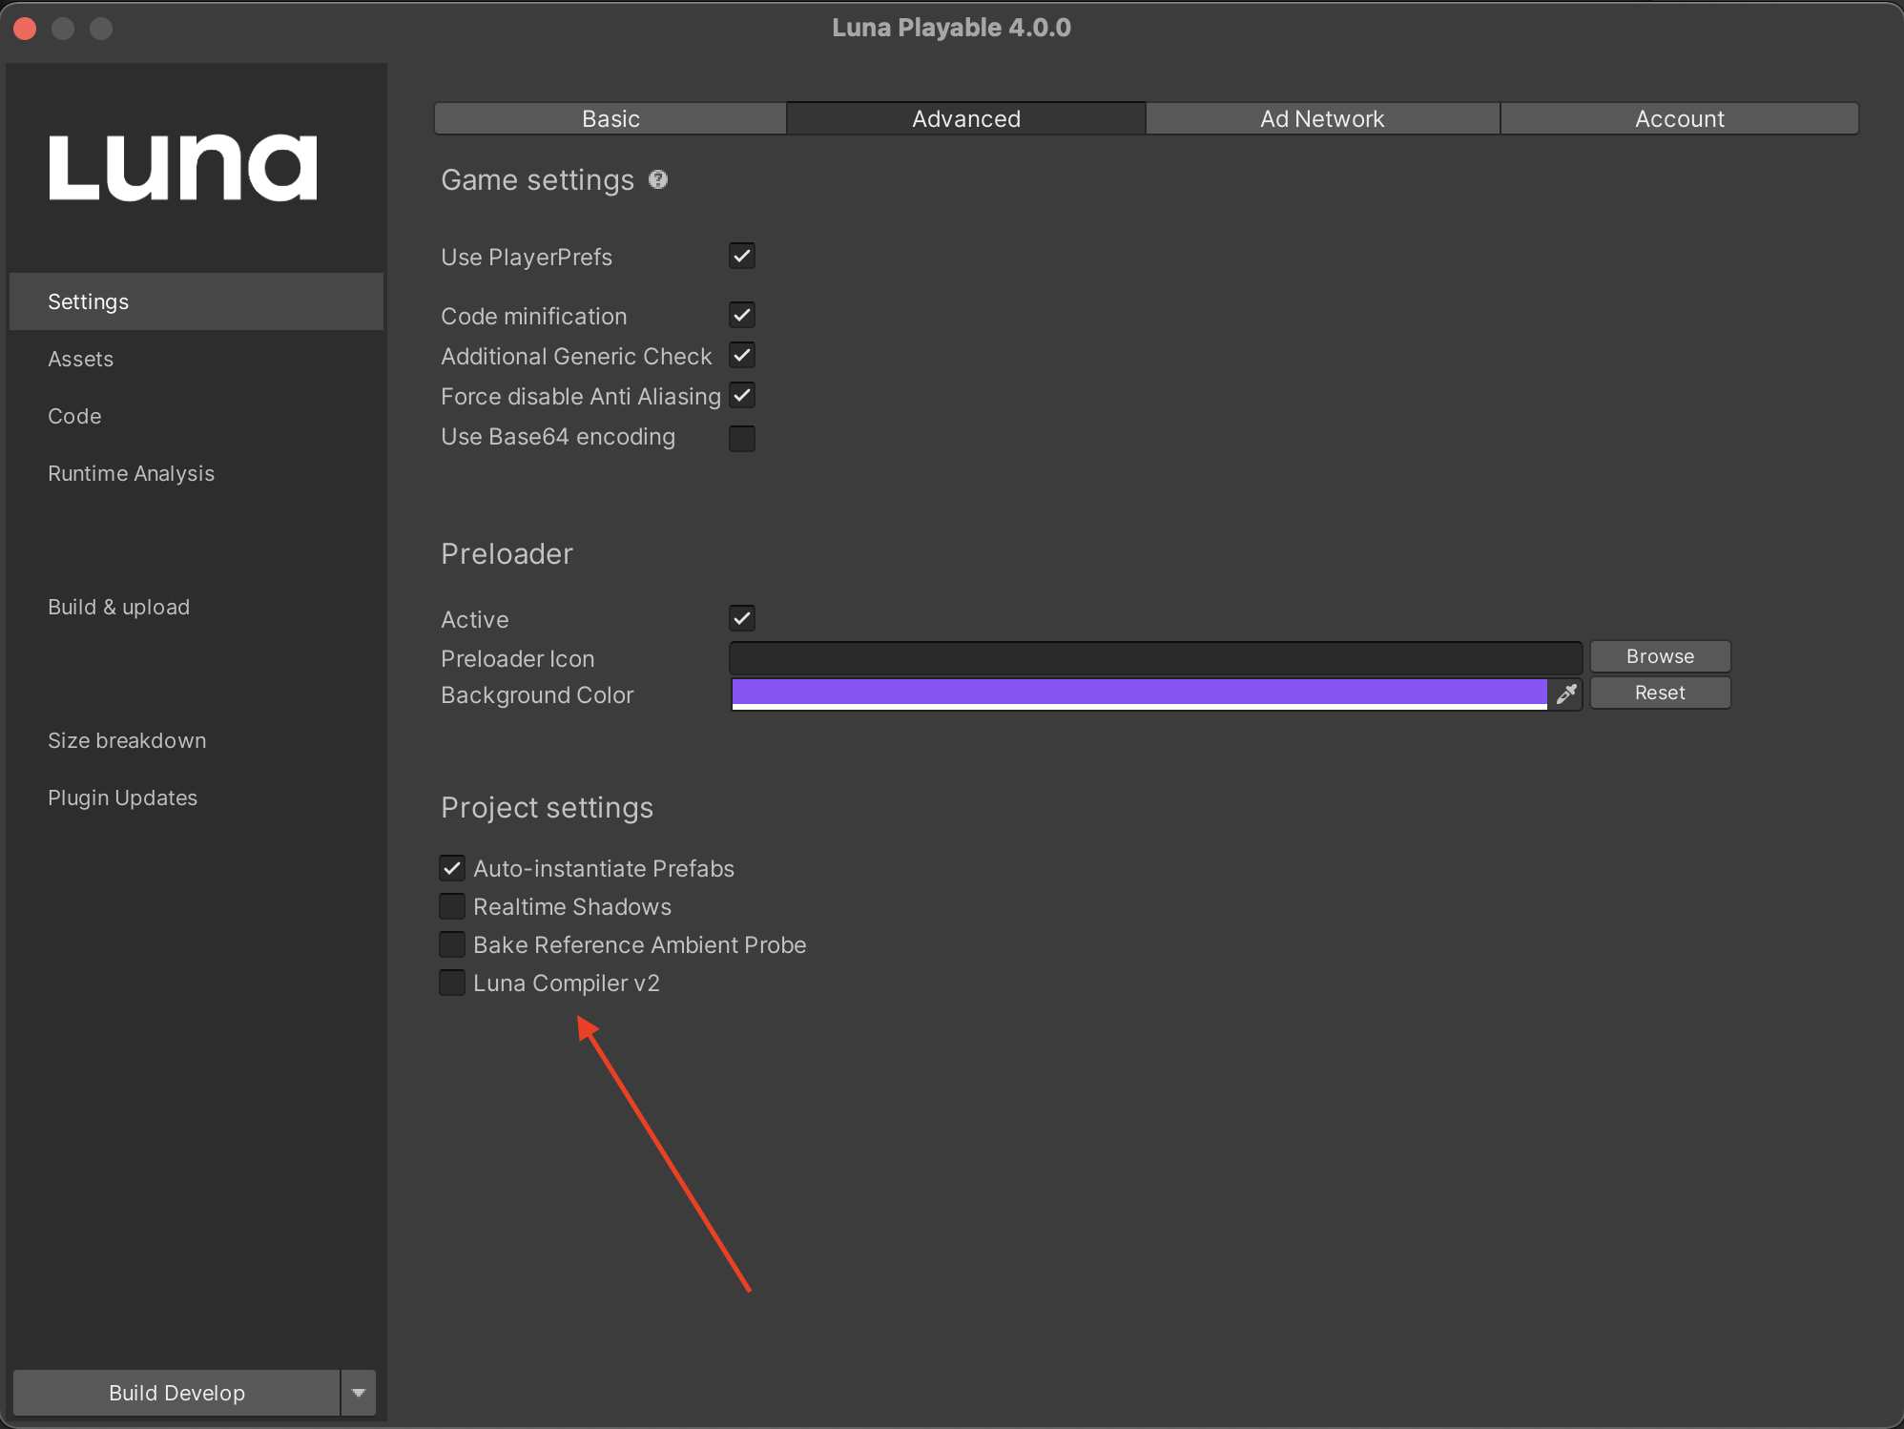1904x1429 pixels.
Task: Go to the Account tab
Action: (x=1680, y=118)
